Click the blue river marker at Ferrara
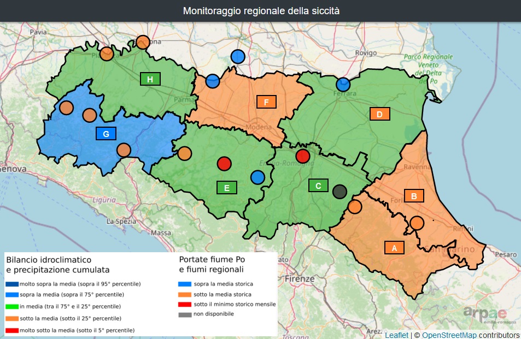Screen dimensions: 521x339 pyautogui.click(x=343, y=85)
